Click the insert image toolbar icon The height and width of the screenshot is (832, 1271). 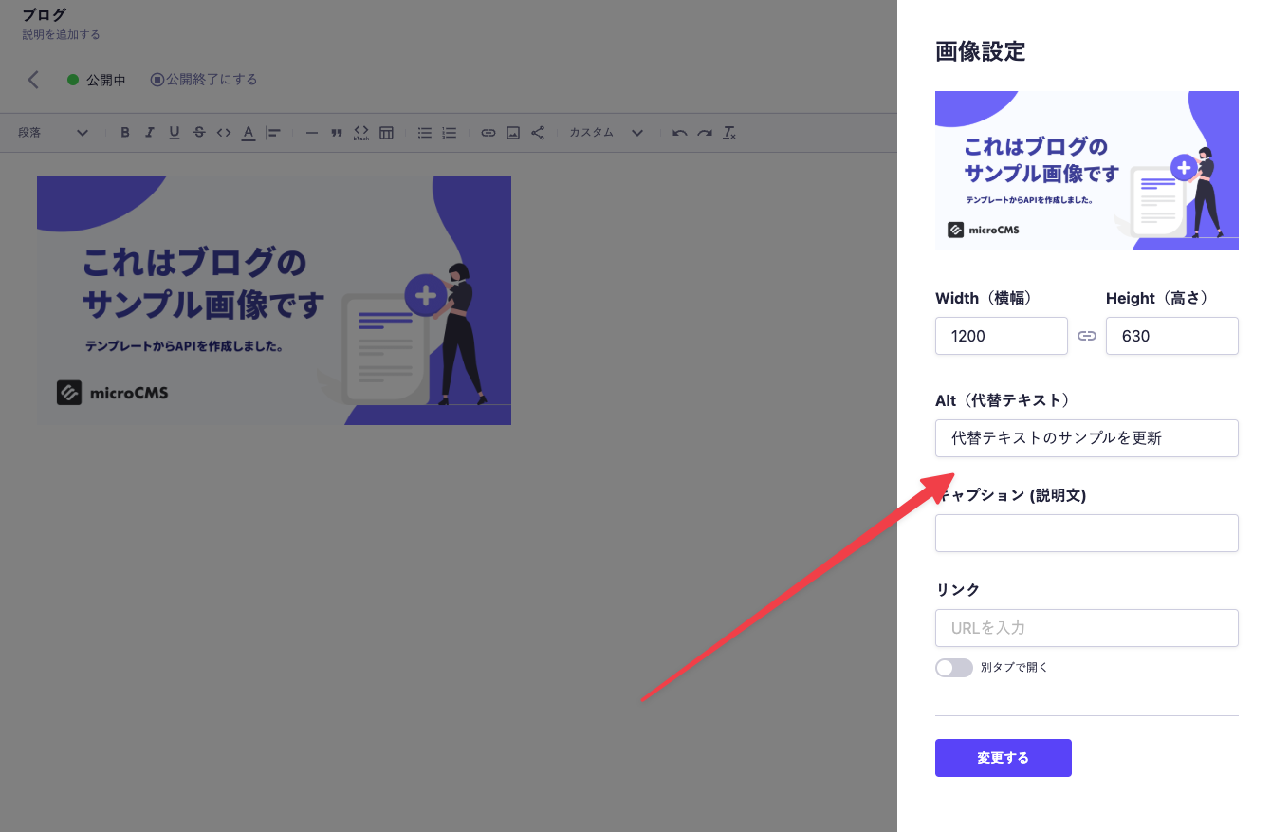[513, 133]
